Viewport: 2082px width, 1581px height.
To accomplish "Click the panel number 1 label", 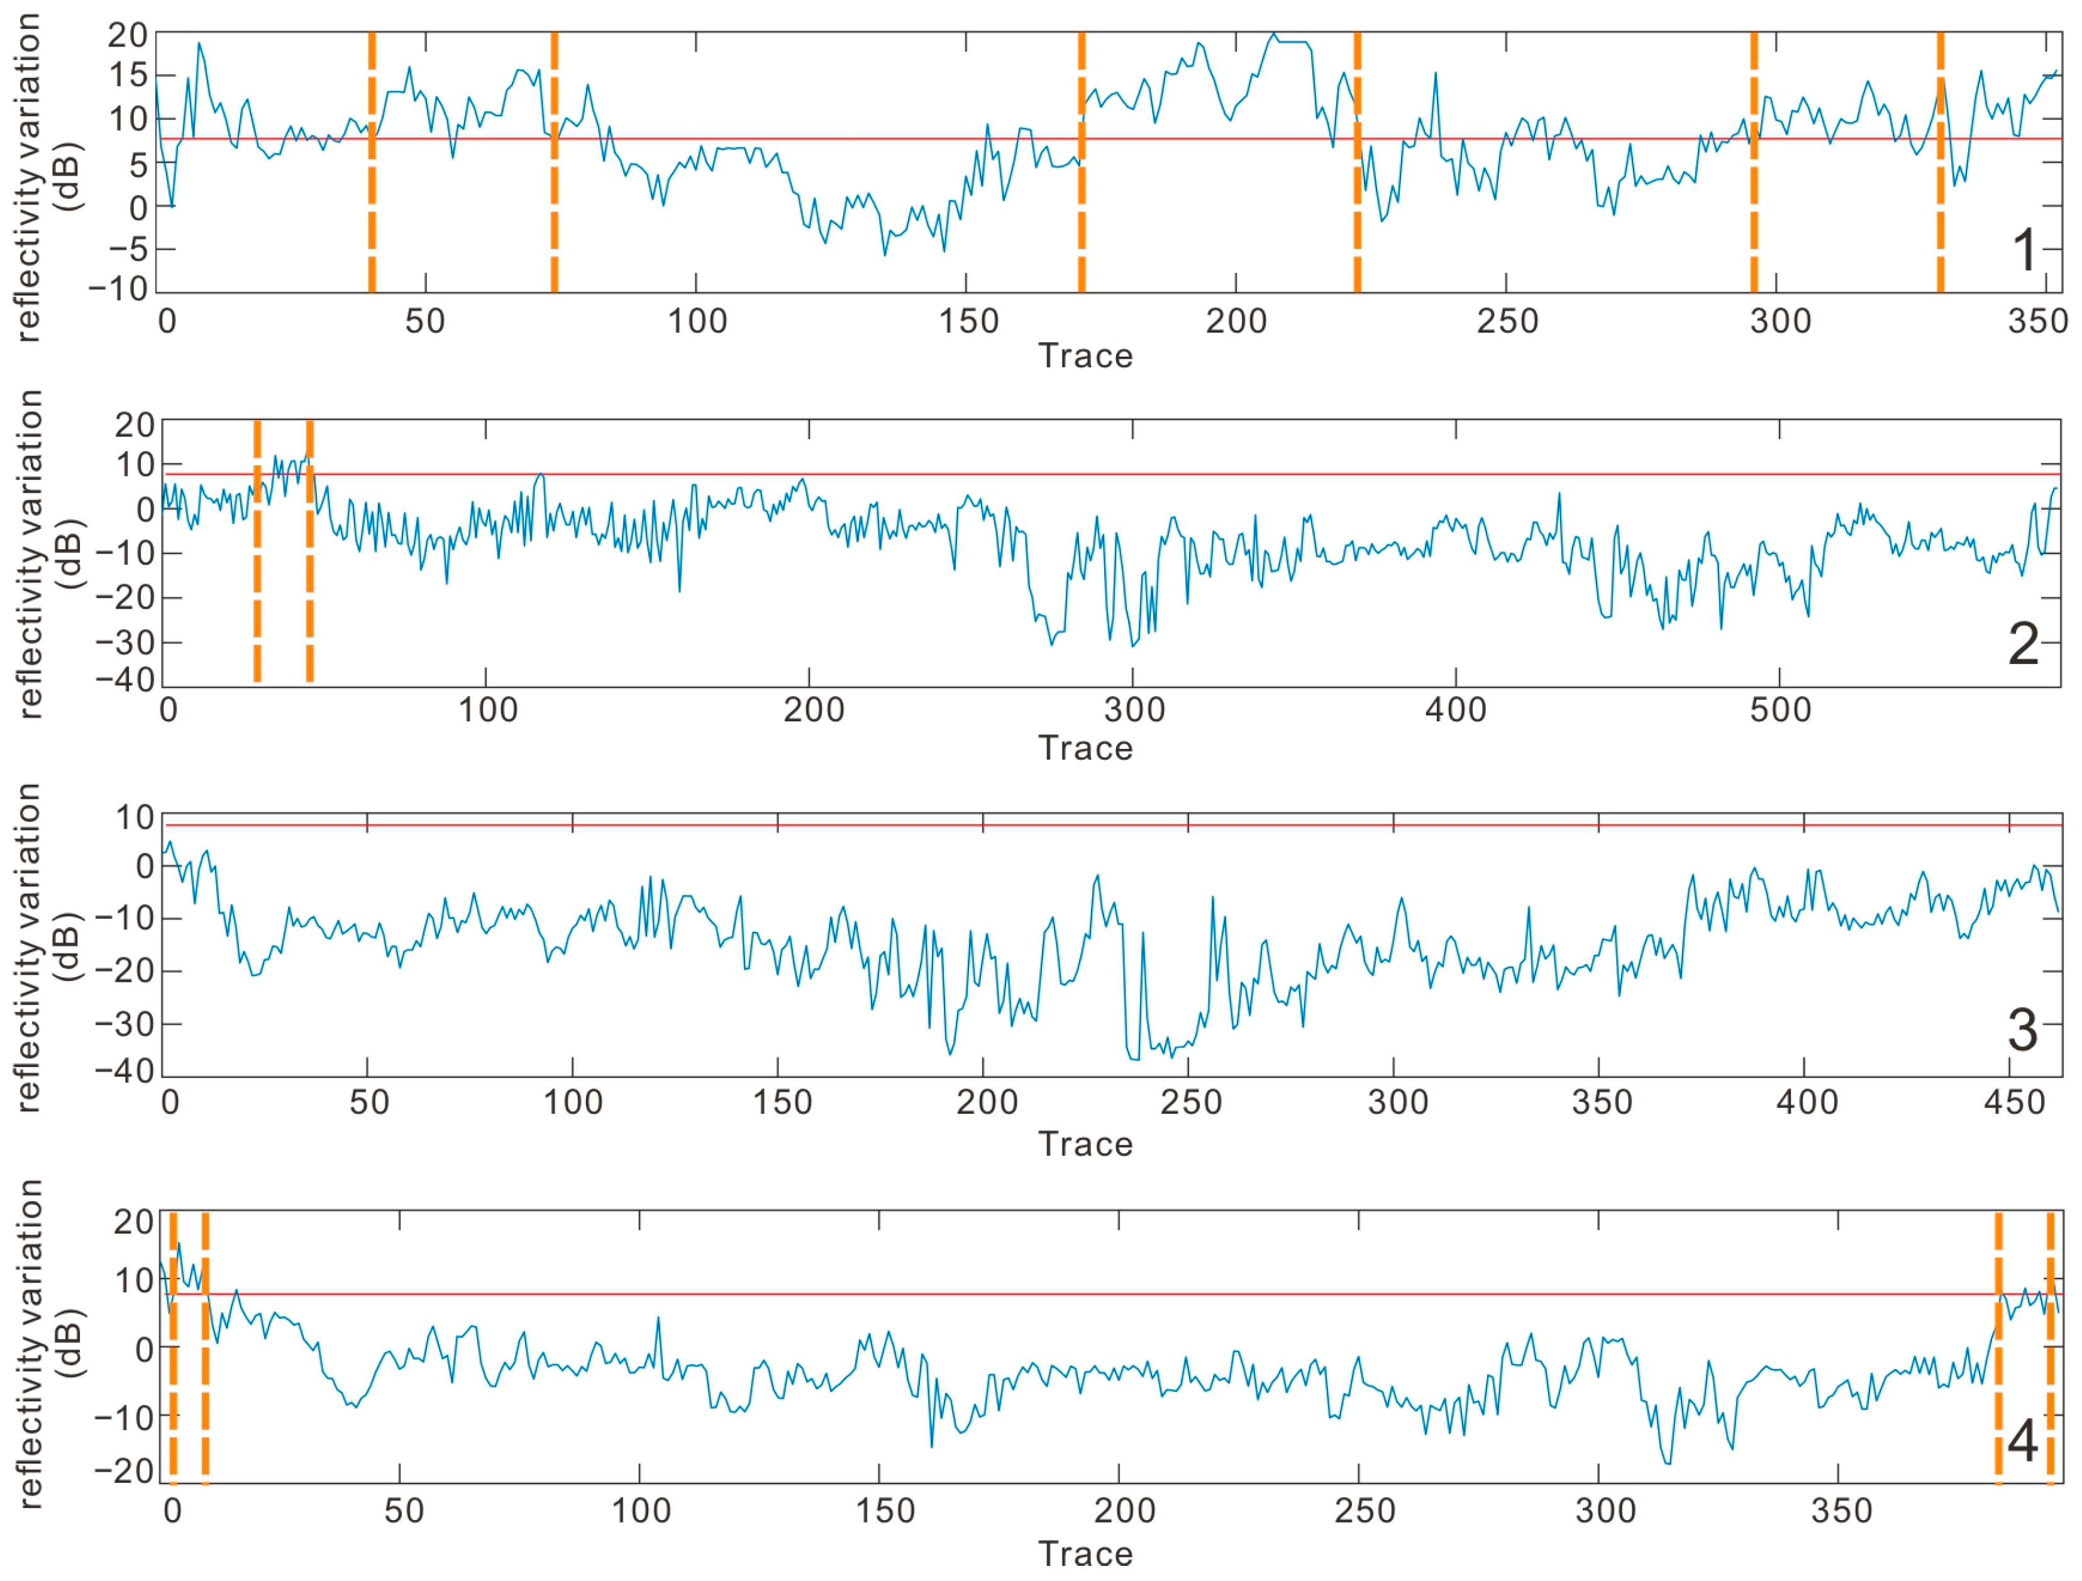I will [x=2024, y=250].
